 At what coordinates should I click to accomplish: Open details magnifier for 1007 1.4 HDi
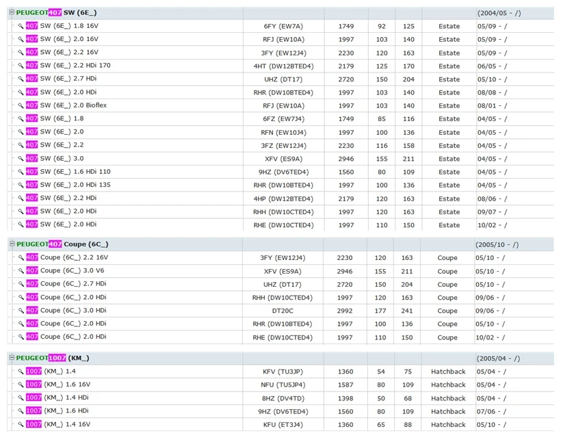point(21,398)
